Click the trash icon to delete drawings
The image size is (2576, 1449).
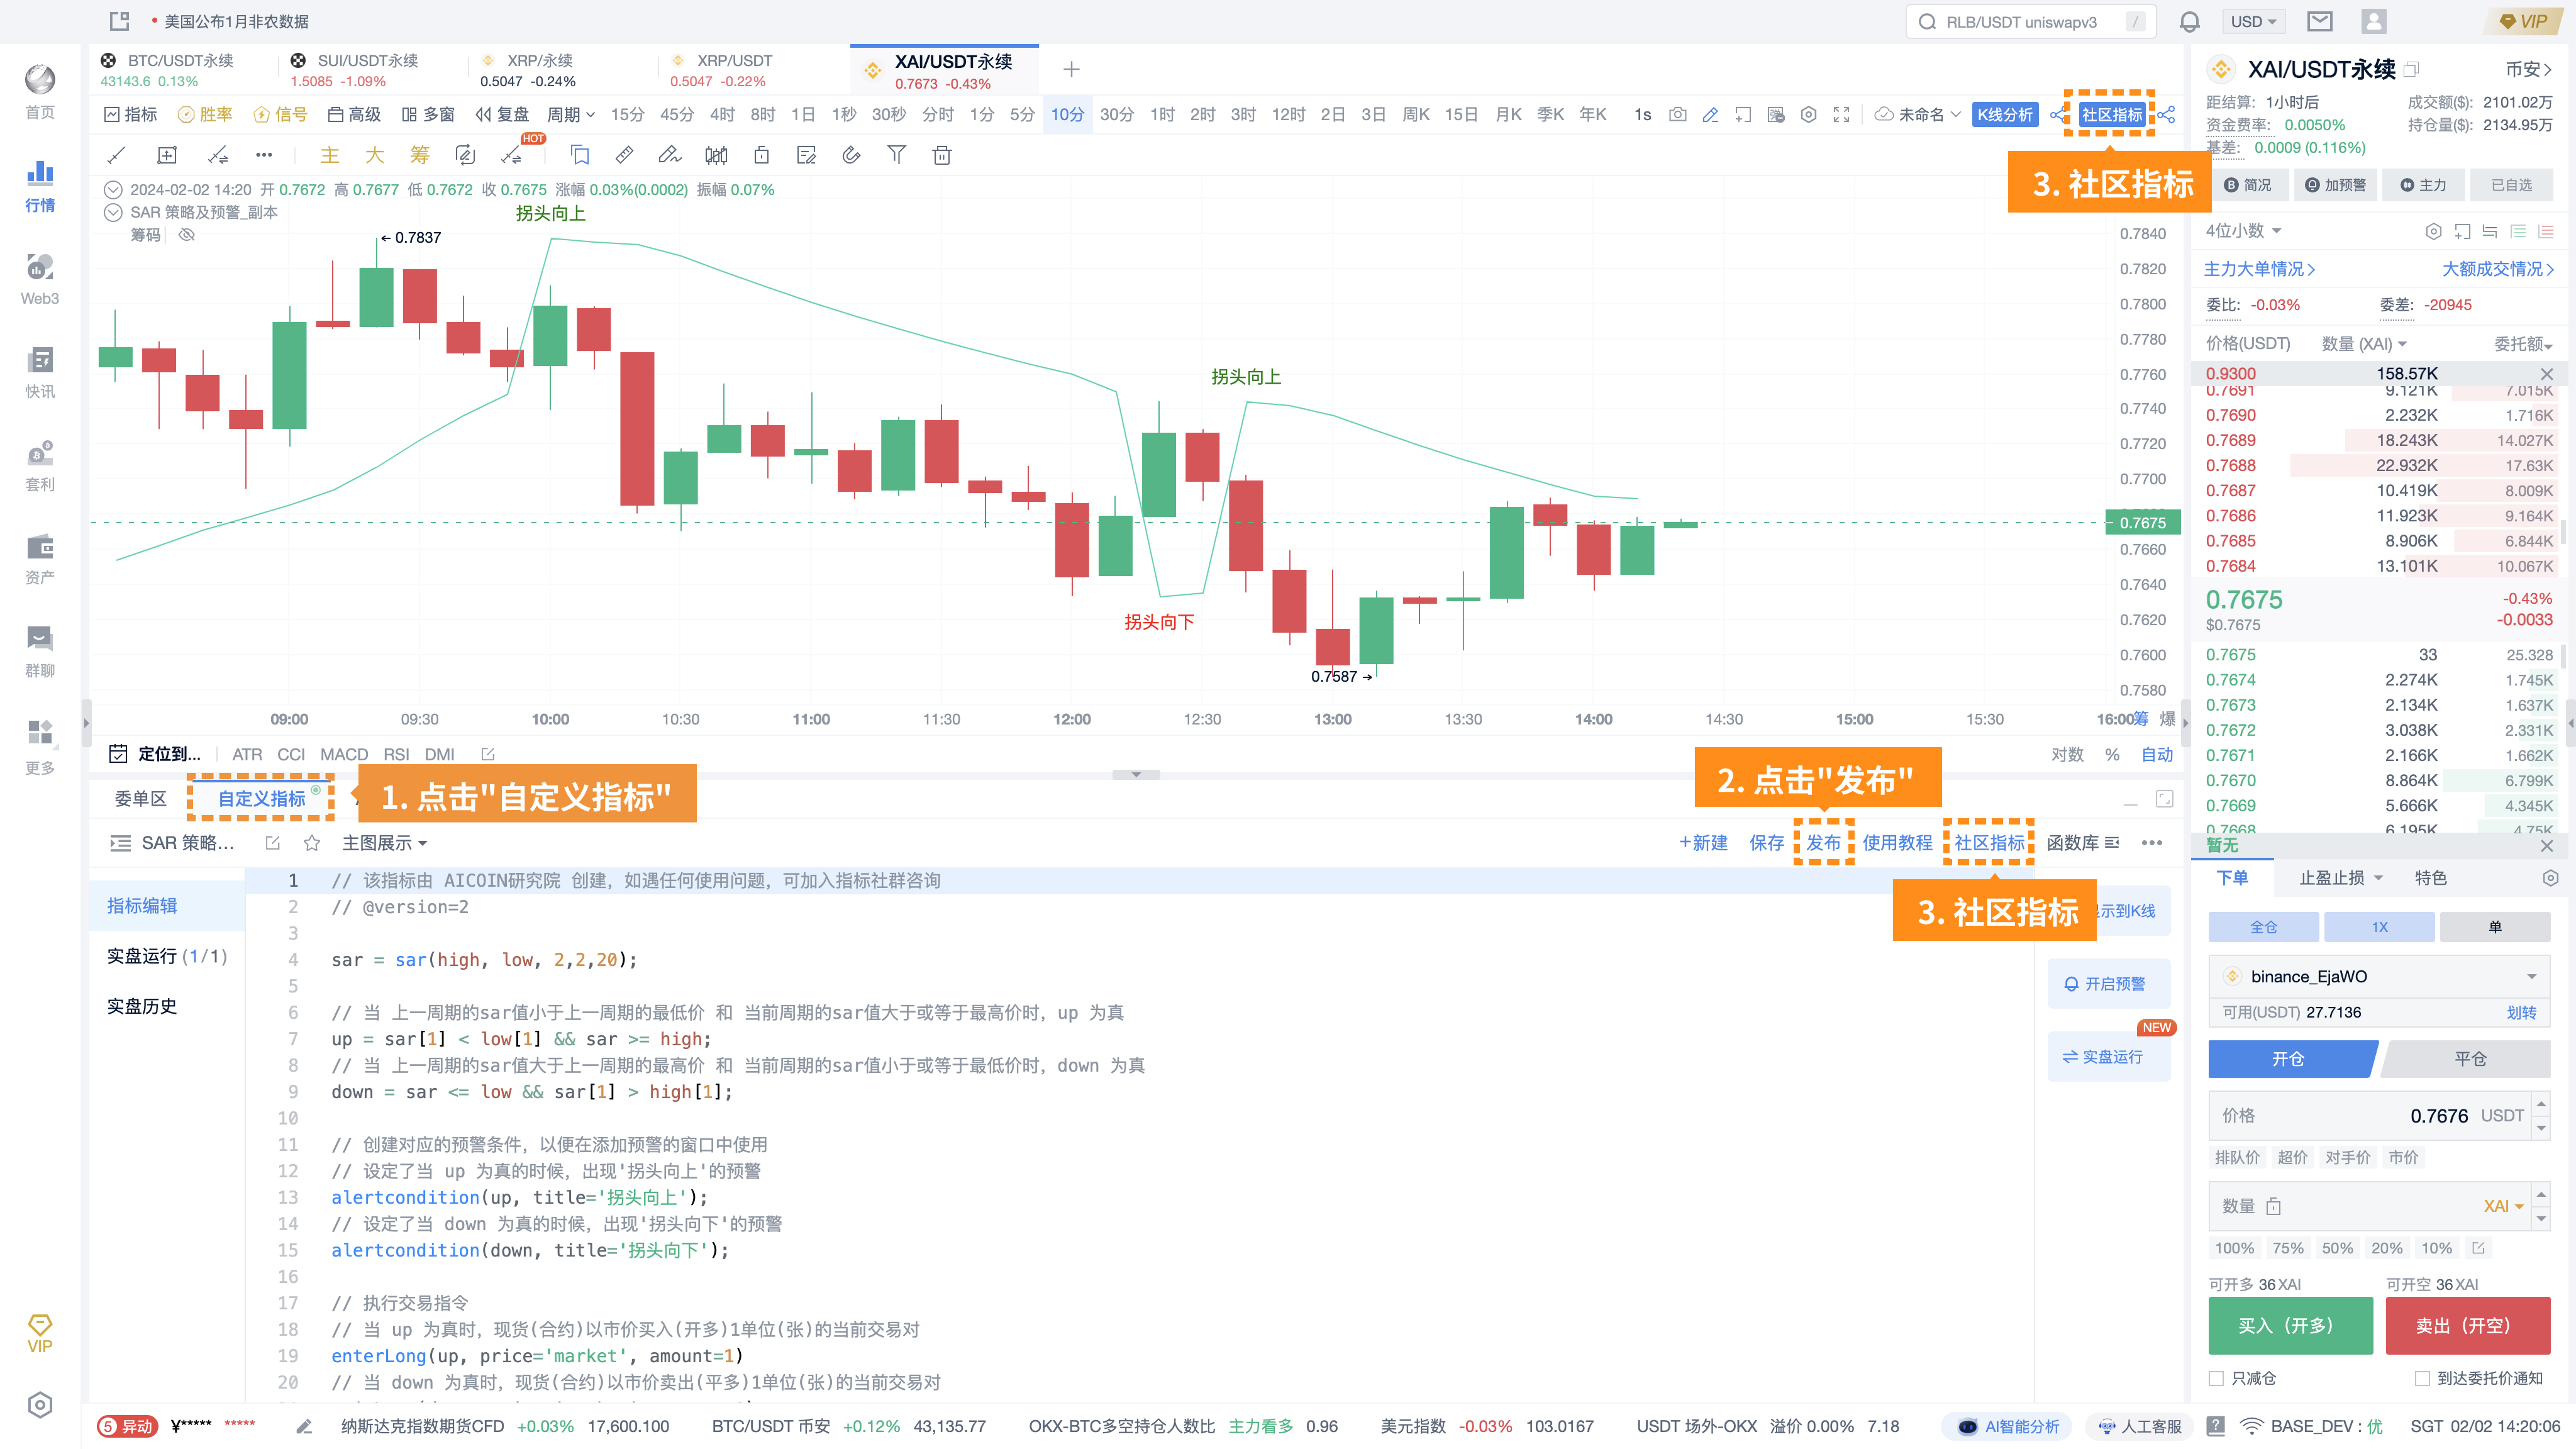(942, 155)
